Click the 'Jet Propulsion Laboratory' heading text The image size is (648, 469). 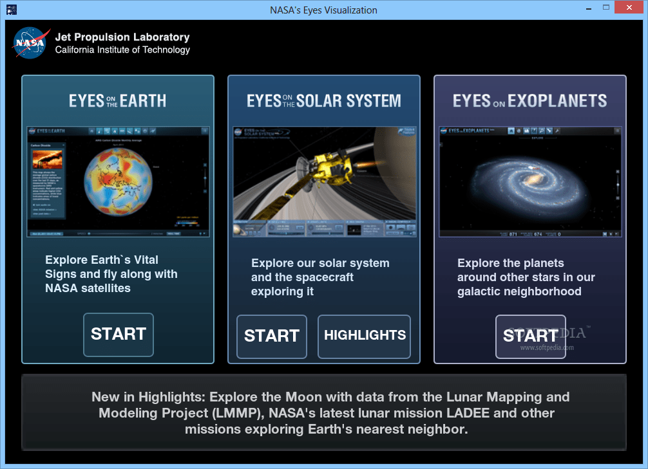pyautogui.click(x=122, y=37)
